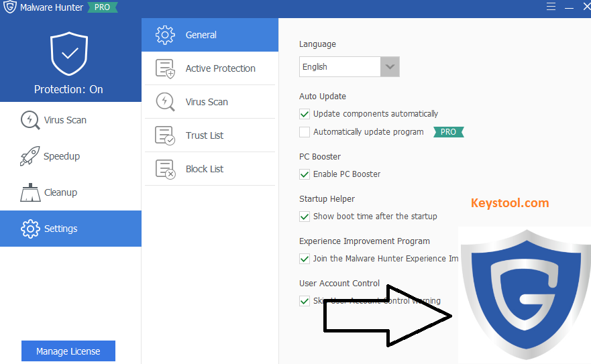Toggle Skip User Account Control warning checkbox
This screenshot has height=364, width=591.
point(305,301)
